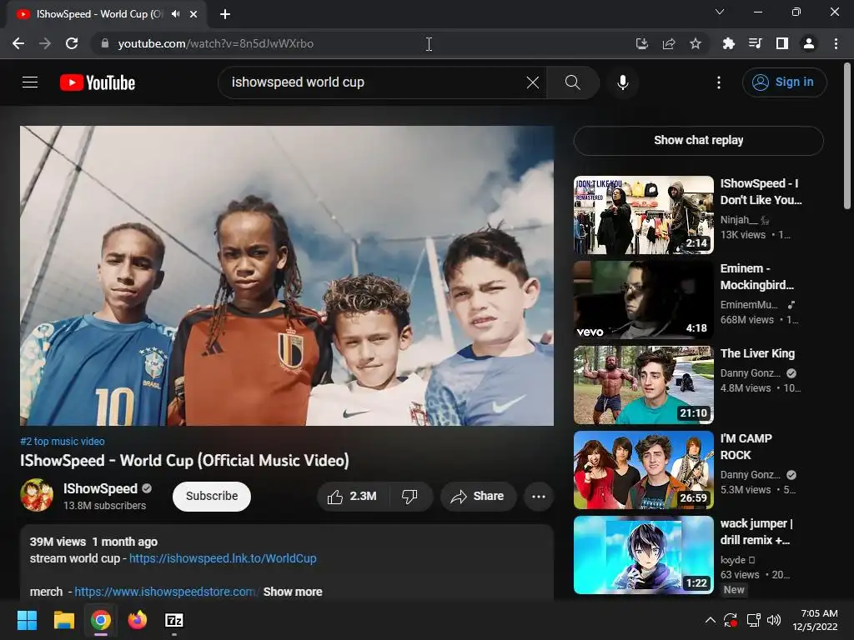
Task: Click the video player frame
Action: point(287,275)
